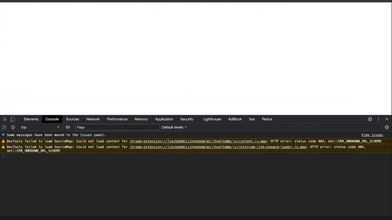The width and height of the screenshot is (392, 220).
Task: Switch to the Vue tab
Action: 252,119
